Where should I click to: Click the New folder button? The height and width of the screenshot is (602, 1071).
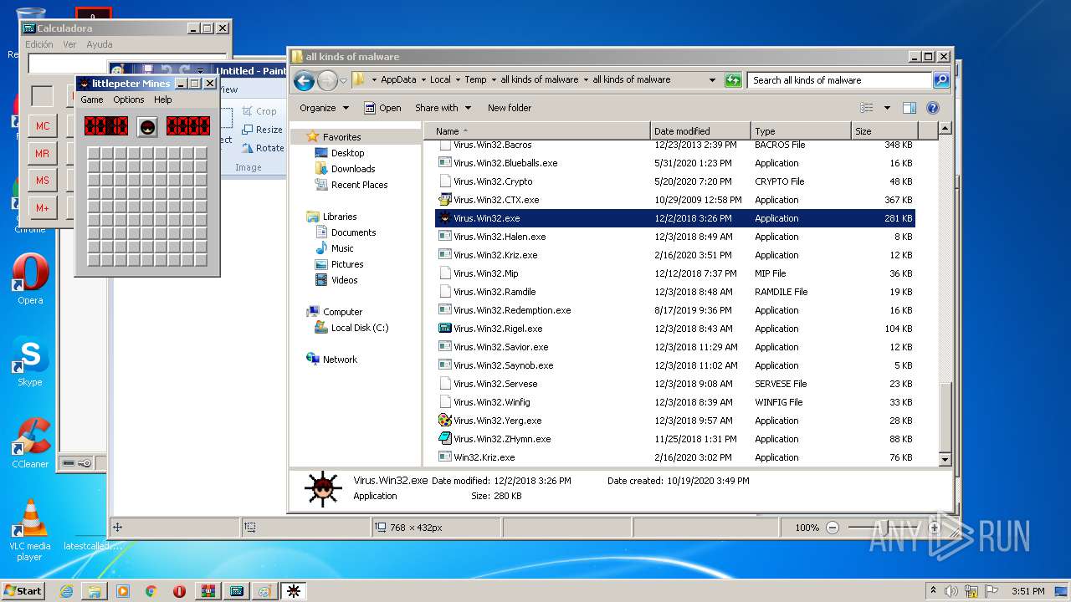[510, 108]
